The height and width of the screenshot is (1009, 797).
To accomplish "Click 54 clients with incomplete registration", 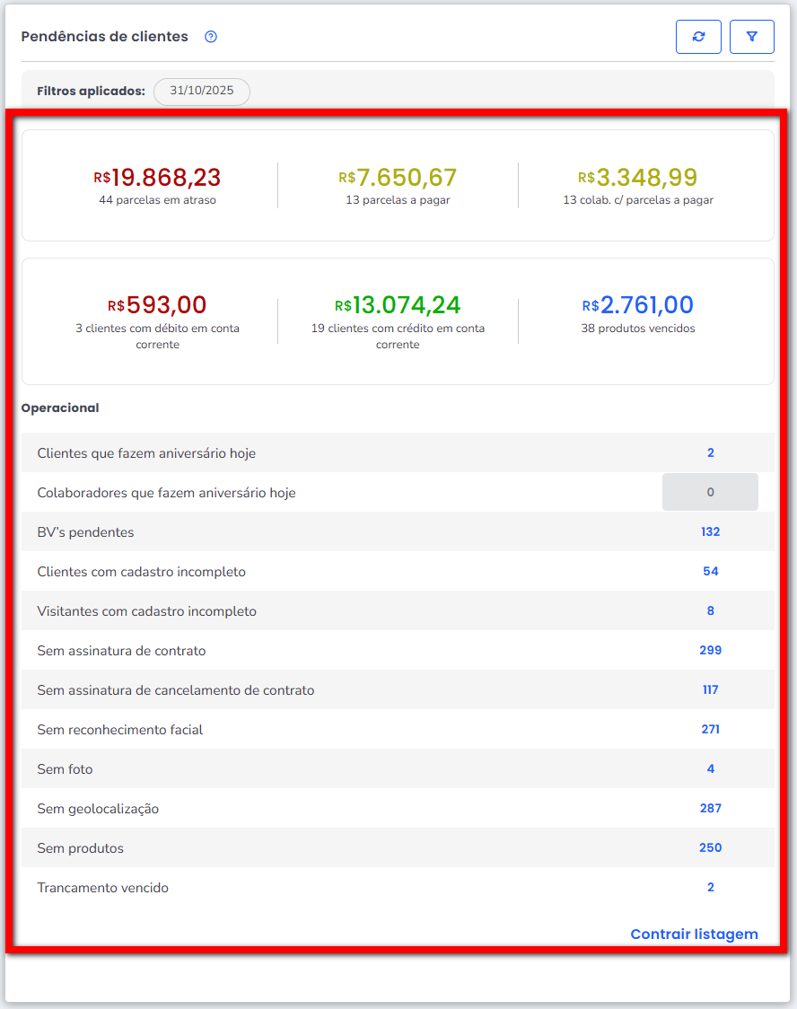I will point(710,572).
